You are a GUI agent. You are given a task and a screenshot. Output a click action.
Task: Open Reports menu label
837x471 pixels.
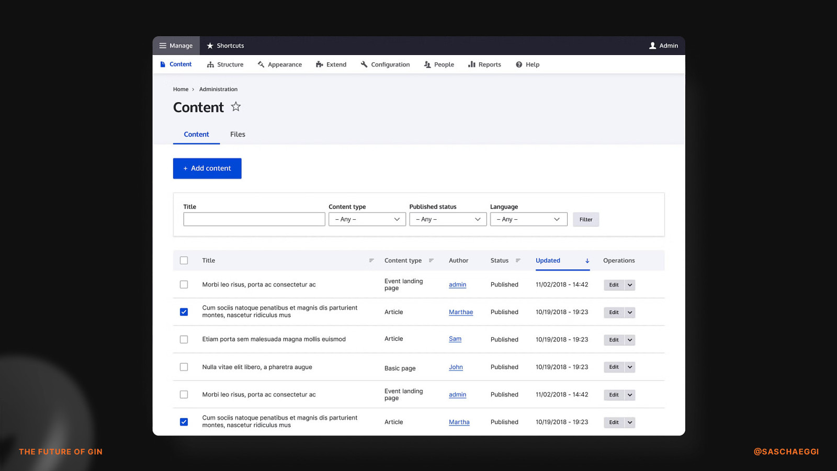(490, 64)
